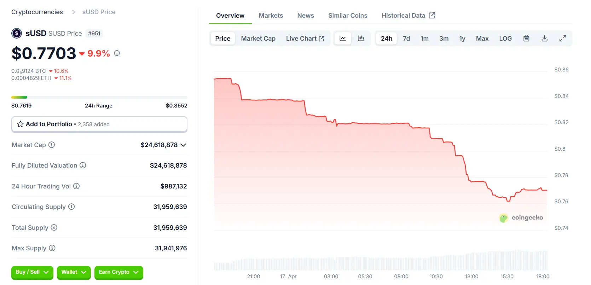Show Circulating Supply info icon
591x285 pixels.
click(71, 207)
